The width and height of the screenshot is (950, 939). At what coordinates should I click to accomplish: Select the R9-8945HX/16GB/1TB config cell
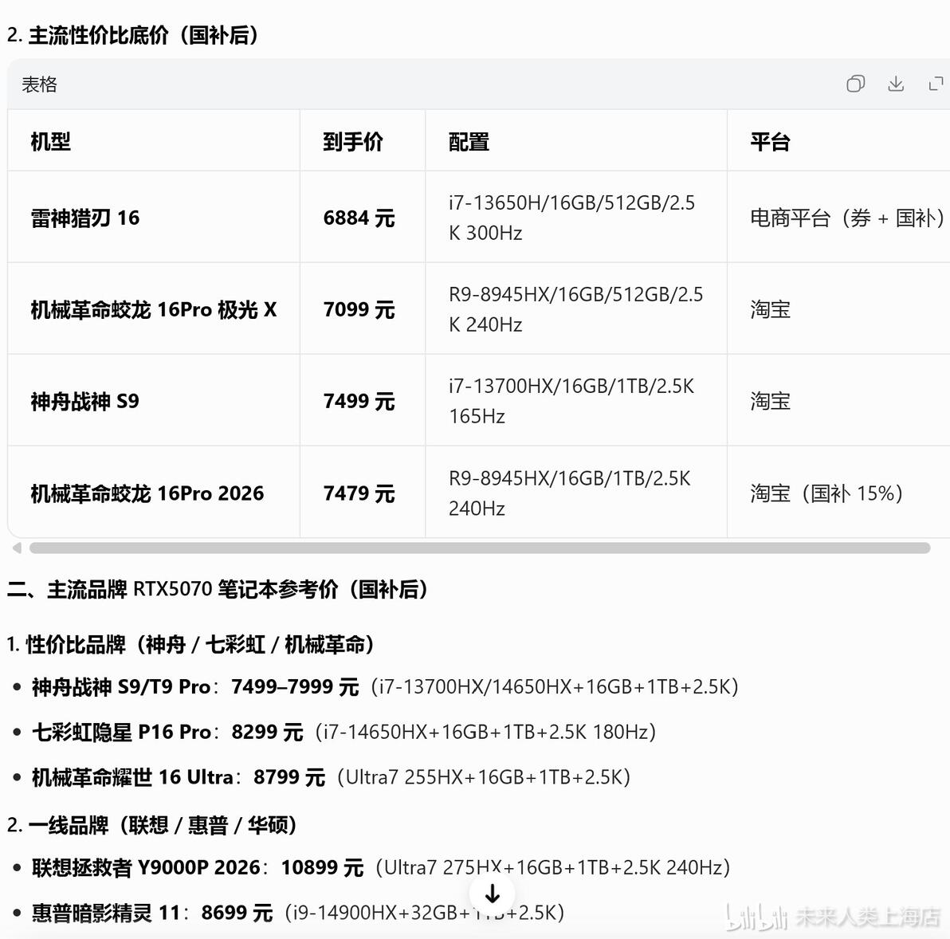576,493
